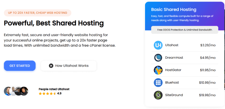This screenshot has width=225, height=109.
Task: Click the Basic Shared Hosting card title
Action: 174,10
